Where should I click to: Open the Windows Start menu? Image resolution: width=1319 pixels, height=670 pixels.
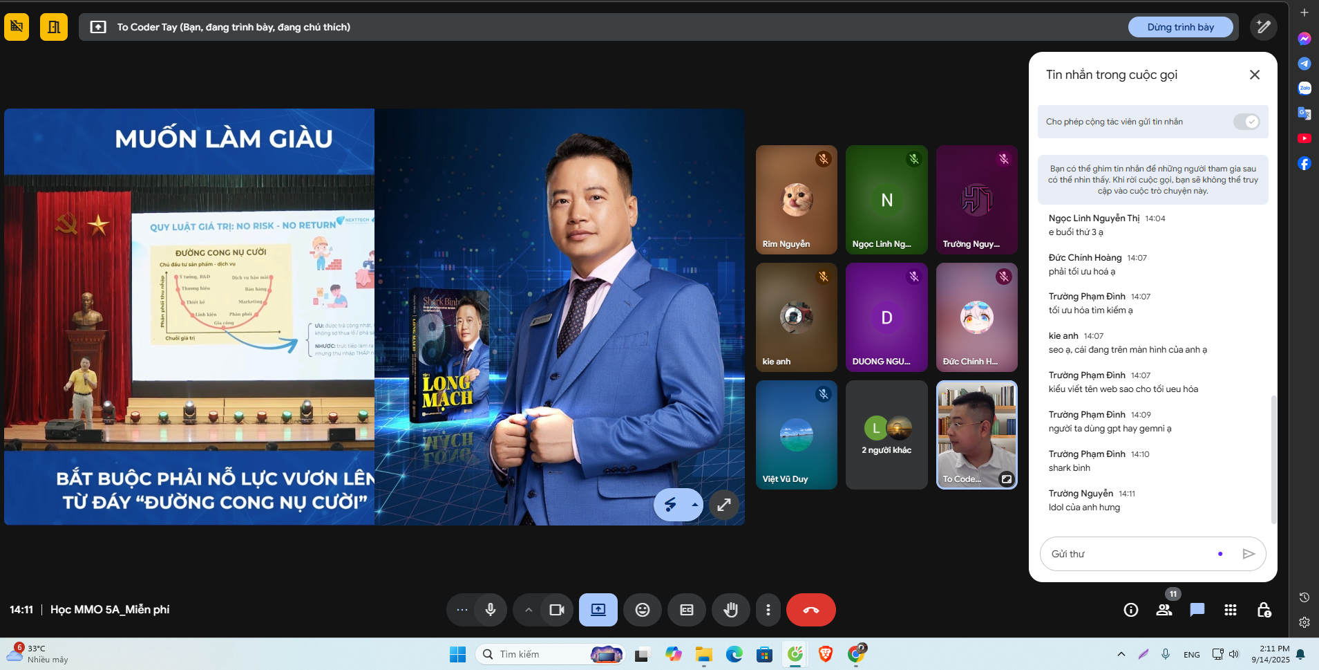457,654
